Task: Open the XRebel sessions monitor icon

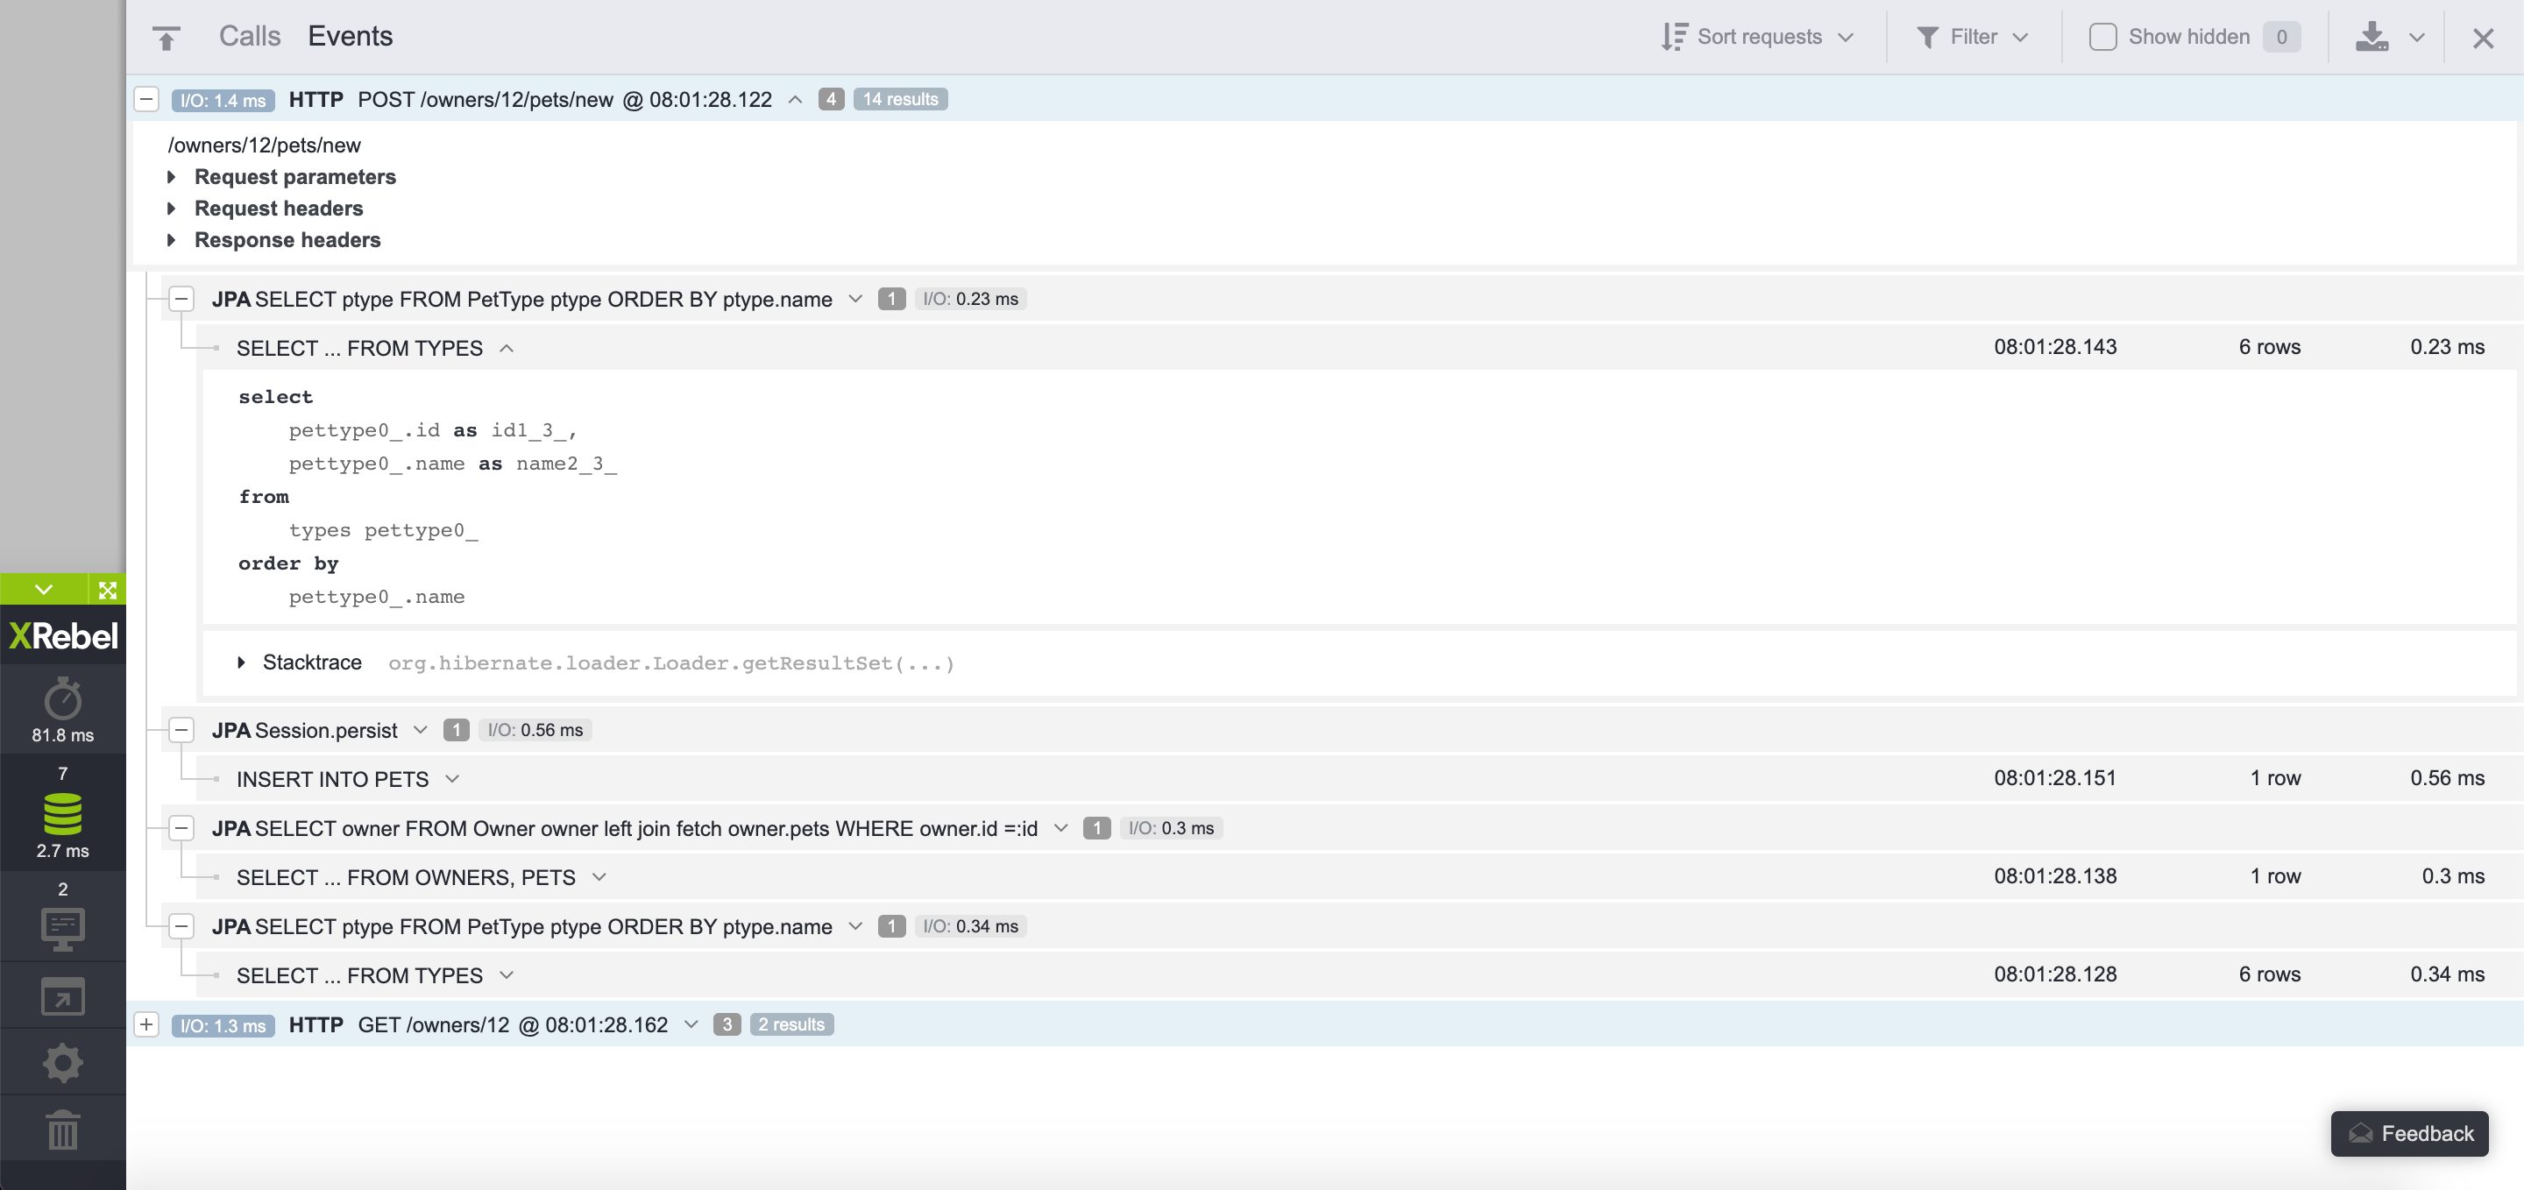Action: [63, 930]
